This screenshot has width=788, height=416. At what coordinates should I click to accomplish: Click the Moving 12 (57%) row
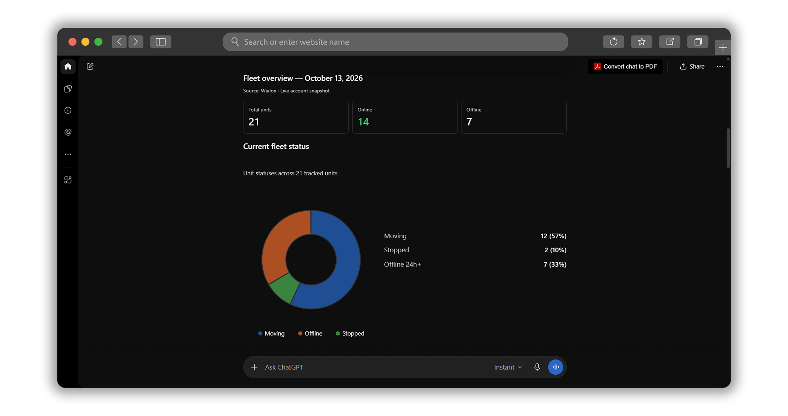pos(475,236)
